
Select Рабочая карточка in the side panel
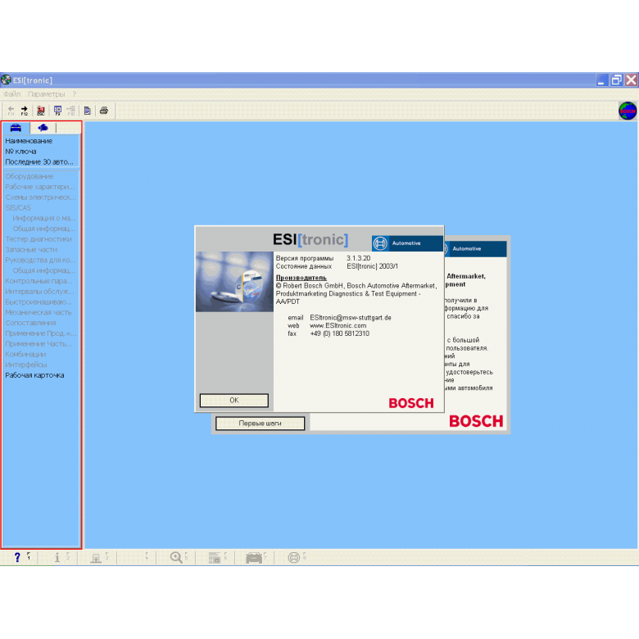(34, 375)
